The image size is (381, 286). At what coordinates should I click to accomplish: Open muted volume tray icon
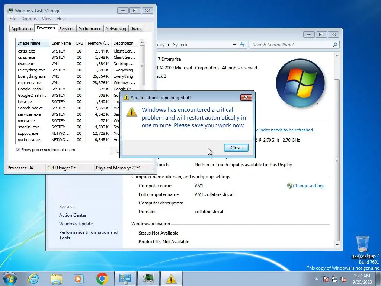tap(343, 279)
